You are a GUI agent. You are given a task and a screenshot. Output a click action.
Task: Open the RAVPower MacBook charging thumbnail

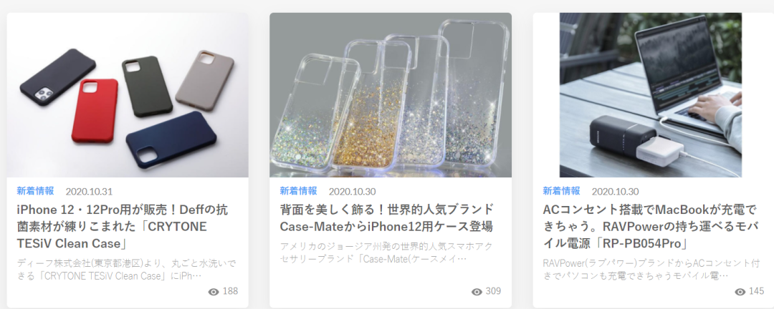tap(651, 94)
